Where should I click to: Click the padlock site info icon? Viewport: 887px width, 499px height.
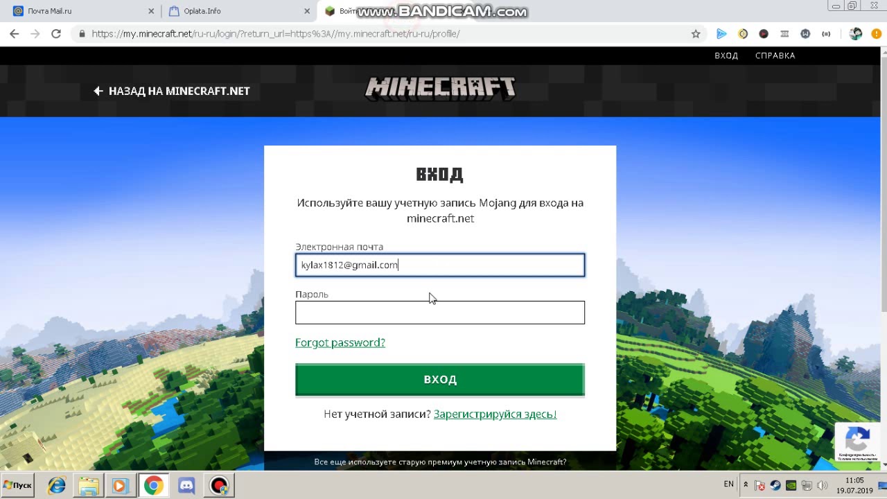click(x=82, y=33)
